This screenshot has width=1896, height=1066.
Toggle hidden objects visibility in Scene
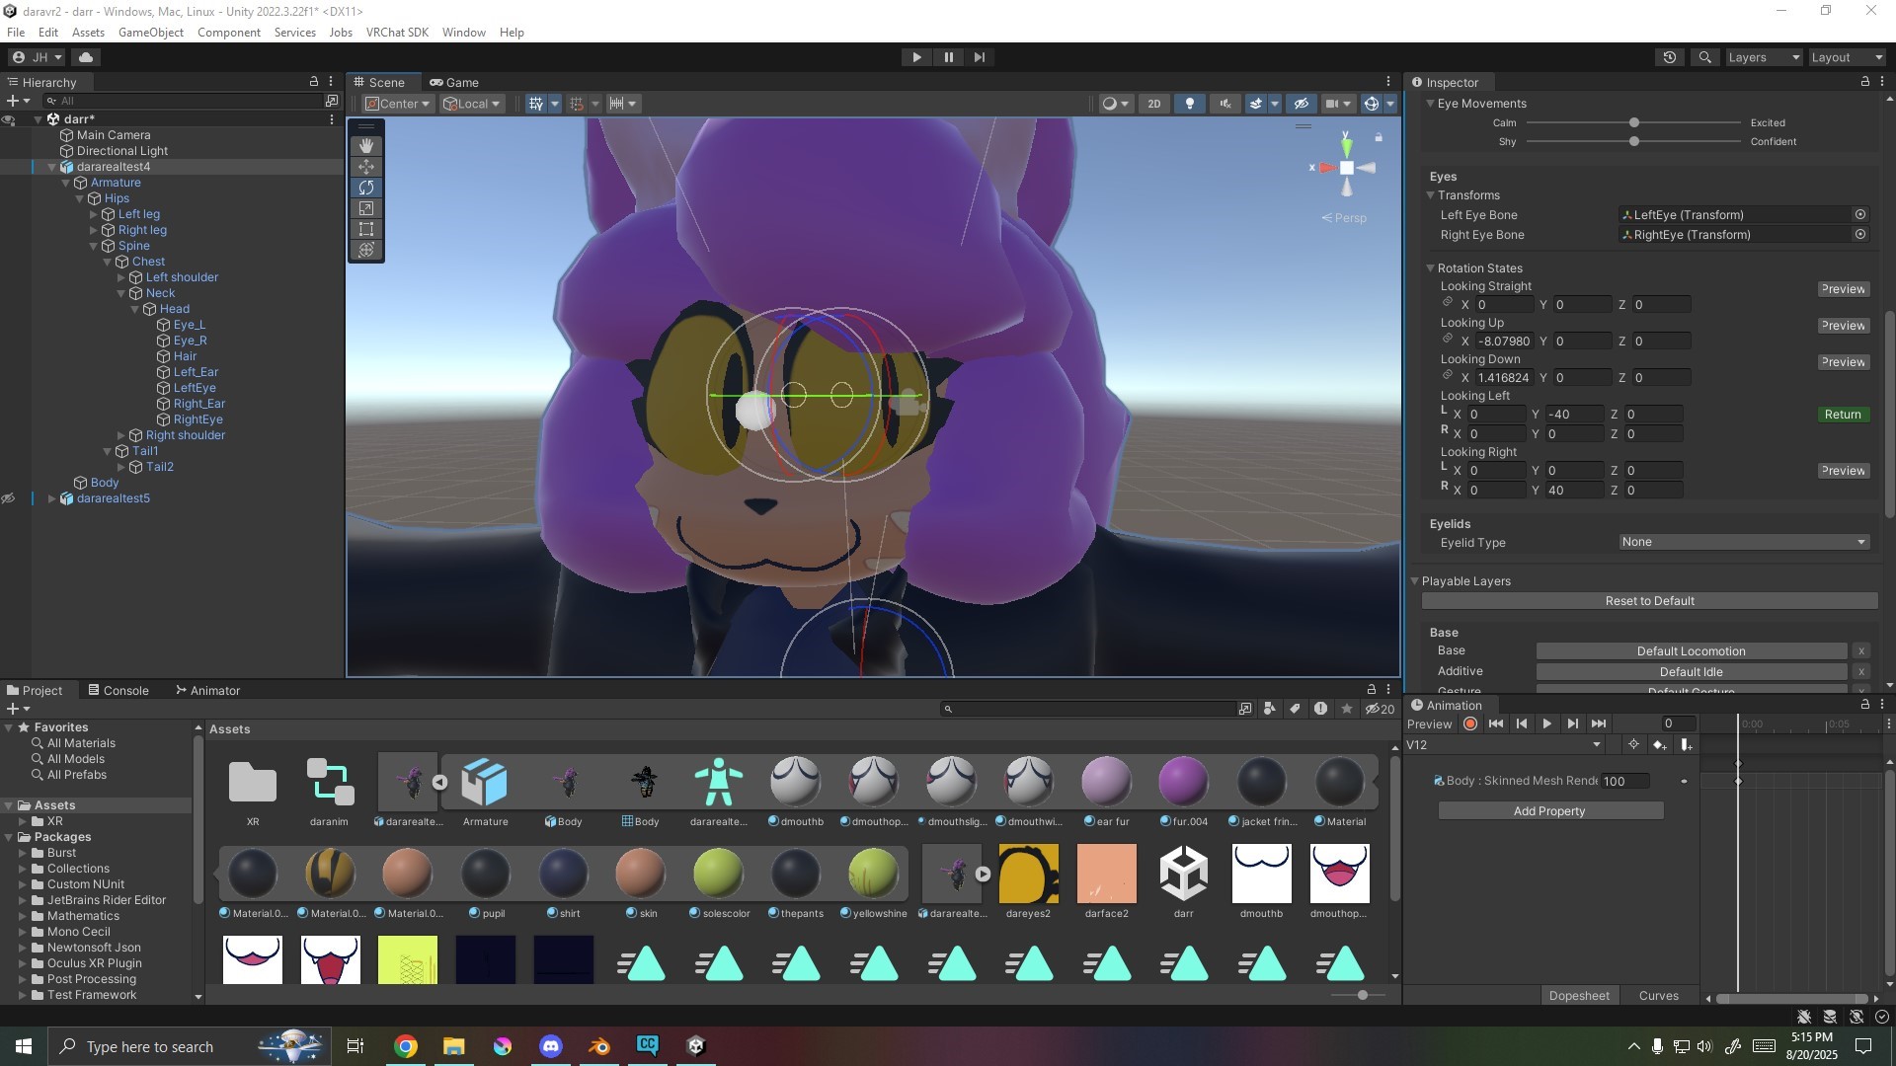point(1302,104)
